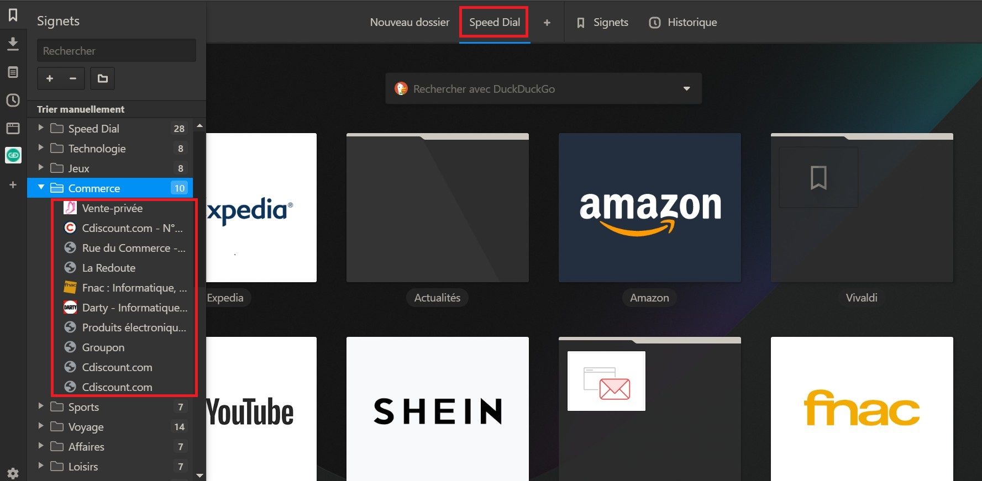The width and height of the screenshot is (982, 481).
Task: Open the Signets page tab
Action: click(602, 23)
